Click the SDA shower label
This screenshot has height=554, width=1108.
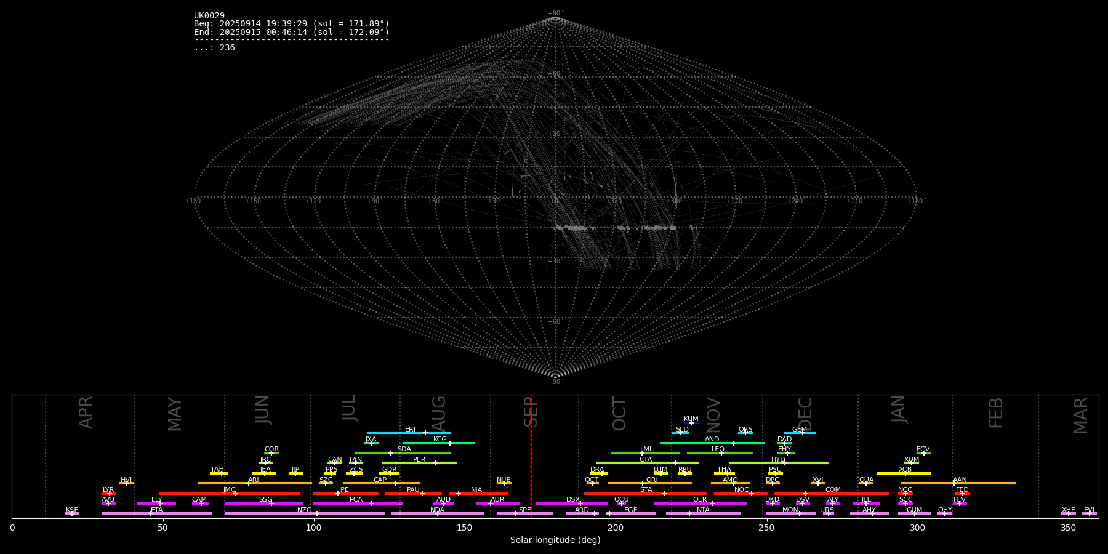tap(404, 449)
